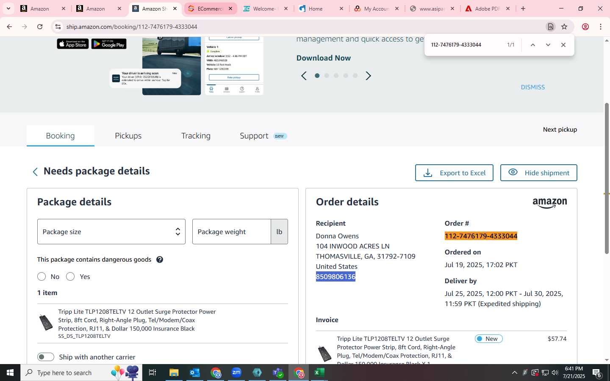Select No for dangerous goods
610x381 pixels.
pos(42,276)
